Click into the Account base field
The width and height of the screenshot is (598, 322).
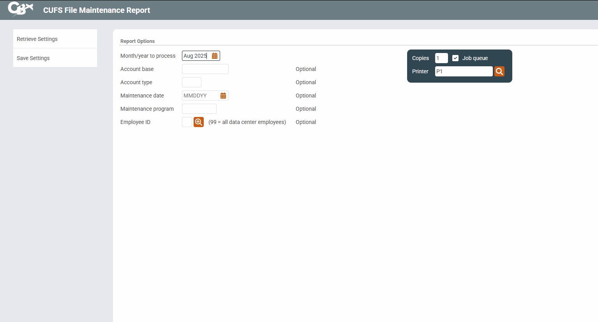205,69
